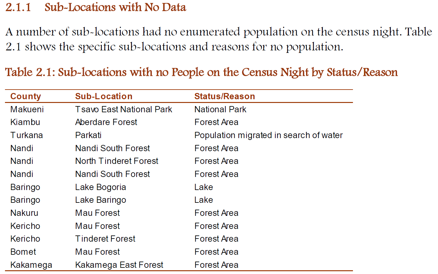Click the Sub-Location column header
Viewport: 438px width, 274px height.
(x=104, y=96)
